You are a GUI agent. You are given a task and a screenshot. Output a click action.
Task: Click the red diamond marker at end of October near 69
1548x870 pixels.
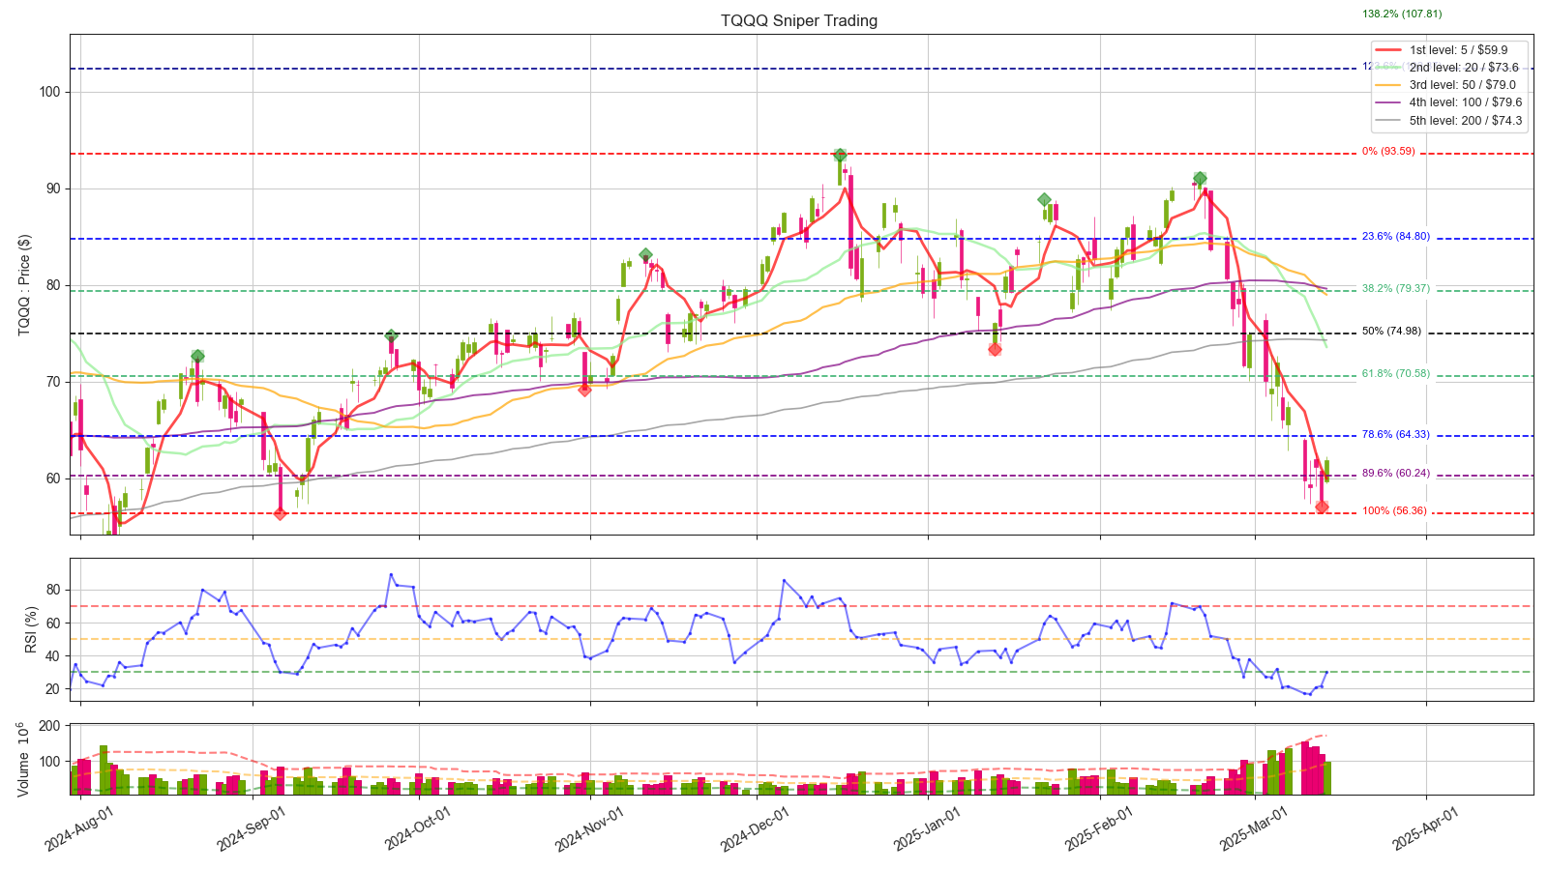click(x=584, y=390)
